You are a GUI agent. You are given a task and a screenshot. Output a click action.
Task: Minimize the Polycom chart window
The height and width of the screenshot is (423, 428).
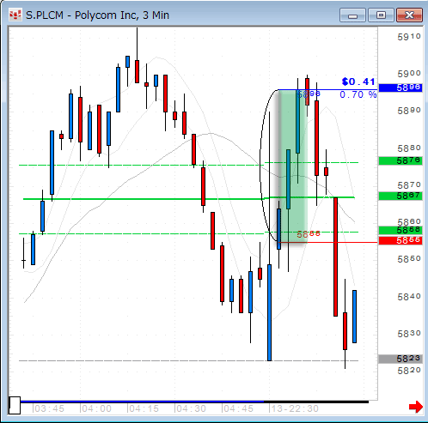[352, 15]
